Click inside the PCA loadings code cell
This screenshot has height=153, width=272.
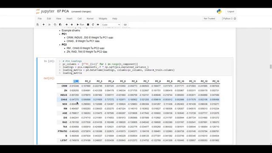[144, 67]
